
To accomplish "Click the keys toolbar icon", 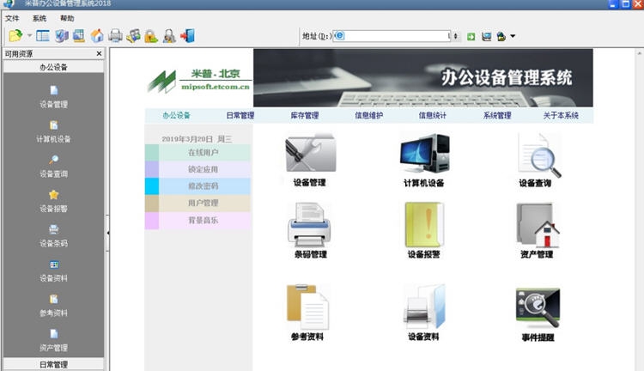I will (133, 36).
